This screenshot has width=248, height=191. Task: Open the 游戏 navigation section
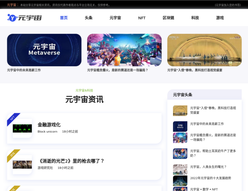pyautogui.click(x=220, y=18)
